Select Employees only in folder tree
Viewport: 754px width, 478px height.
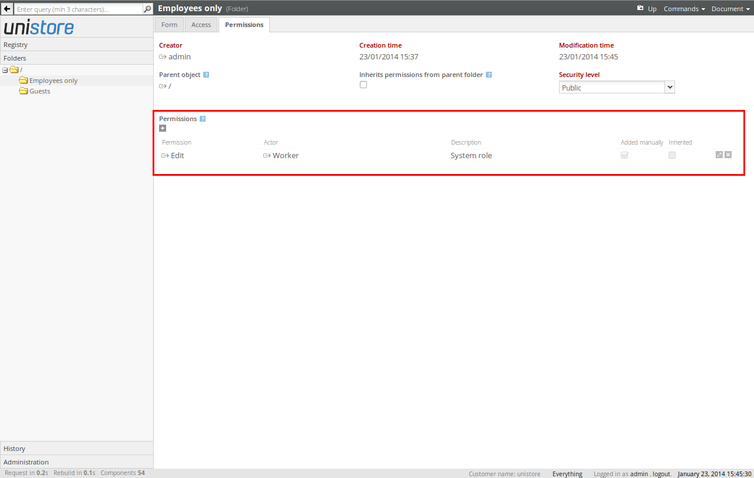click(x=54, y=81)
